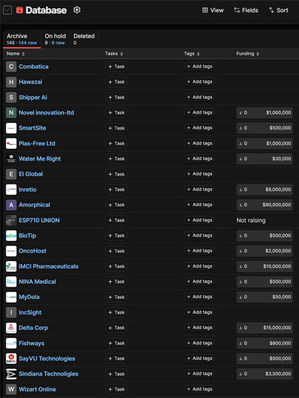Switch to the Archive tab
Viewport: 299px width, 398px height.
click(22, 39)
